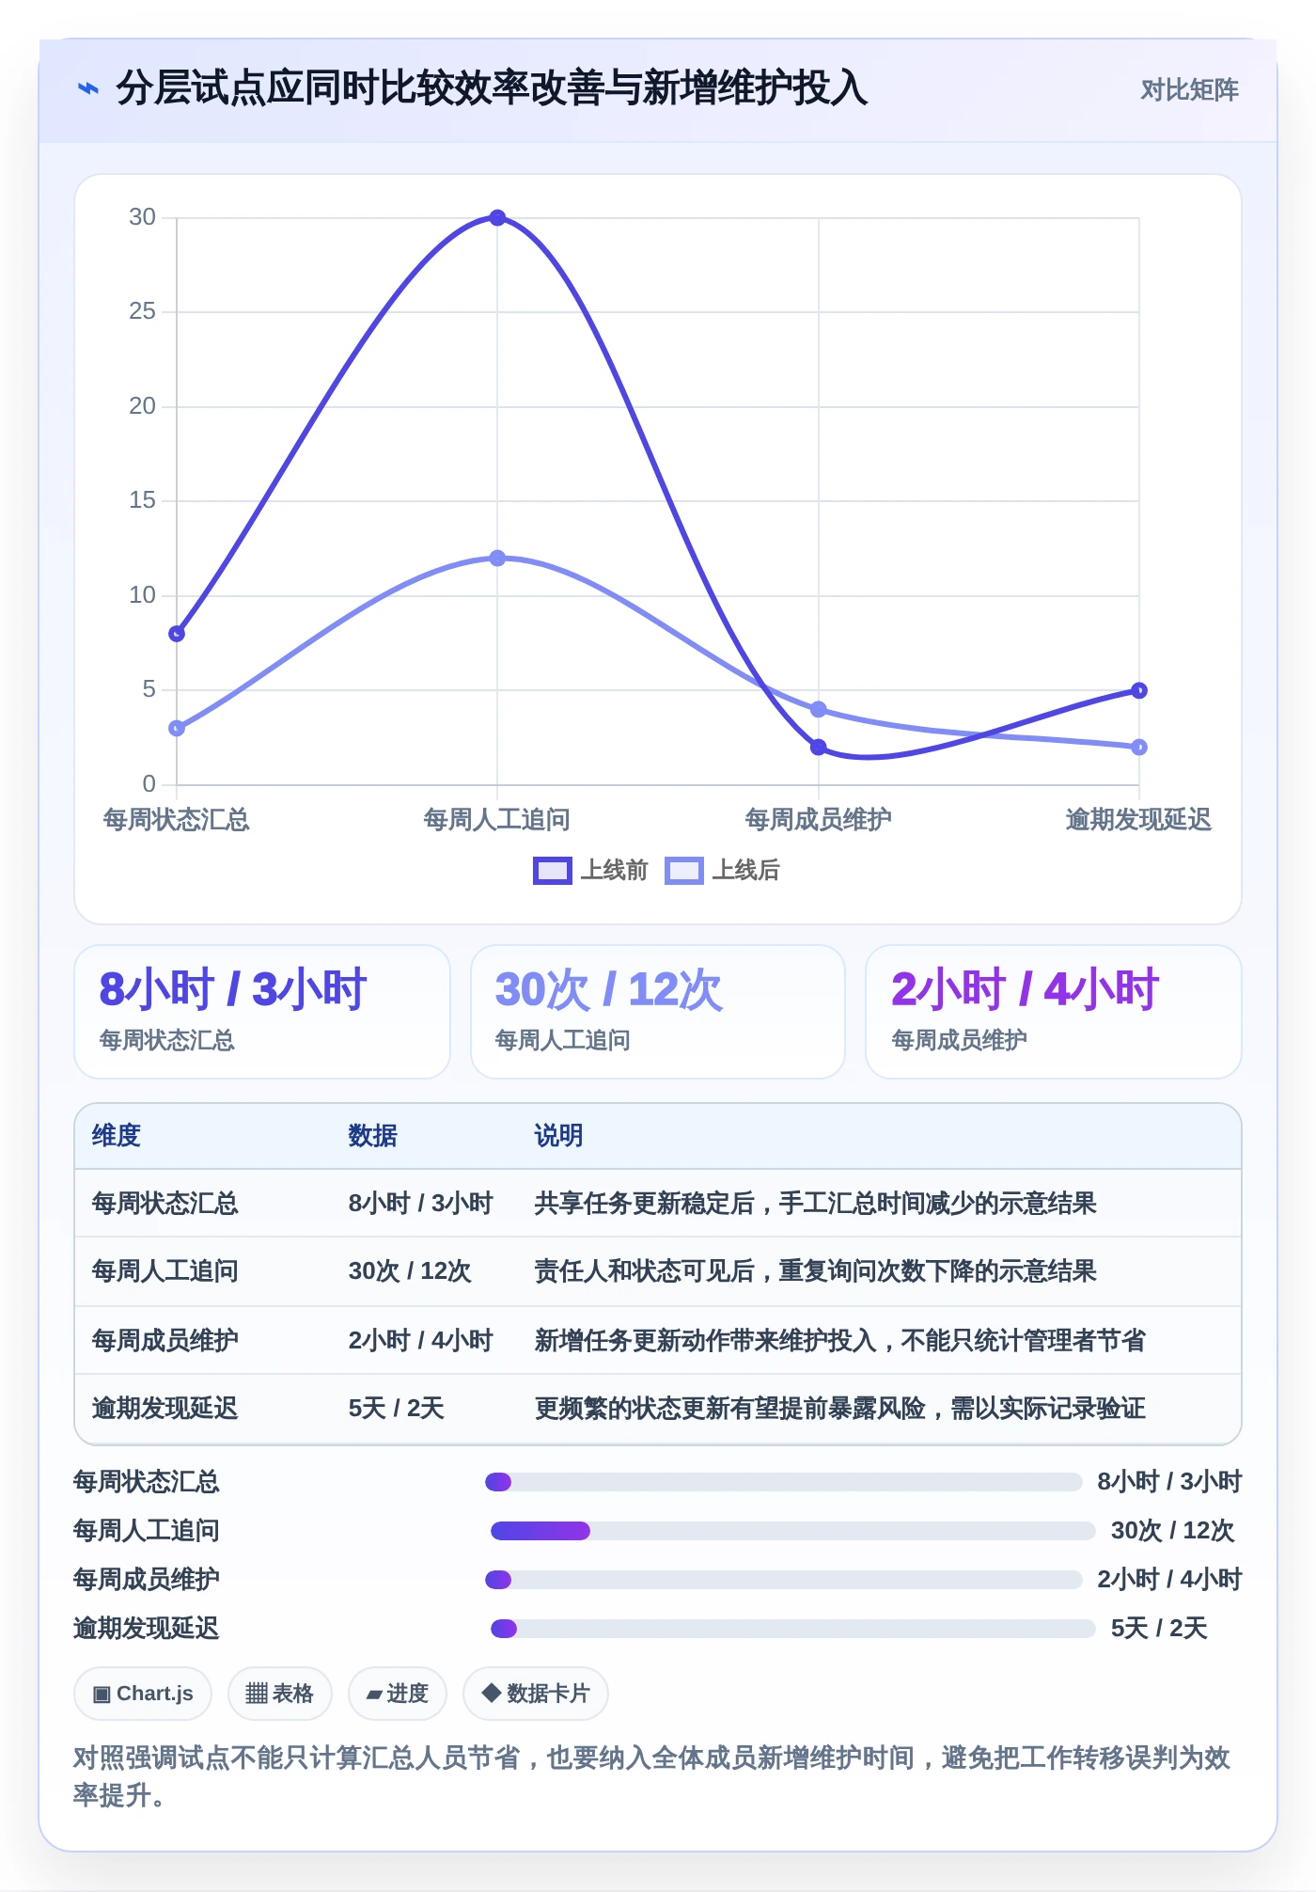Open the 8小时 / 3小时 data card

point(262,1012)
